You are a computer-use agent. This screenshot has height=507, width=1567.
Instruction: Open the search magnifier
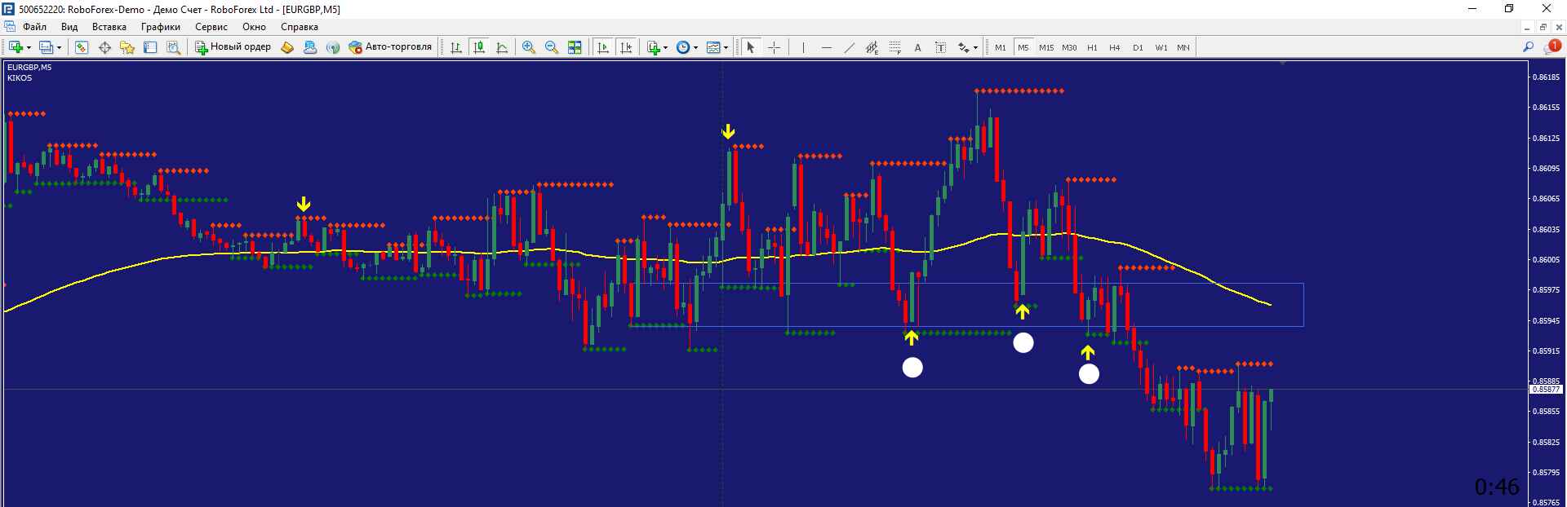(x=1528, y=47)
